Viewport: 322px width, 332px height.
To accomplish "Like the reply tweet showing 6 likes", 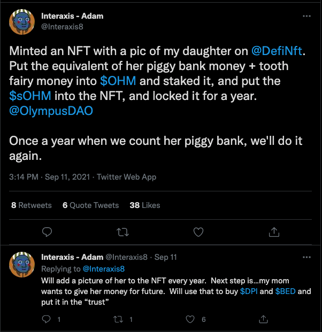I will [190, 319].
